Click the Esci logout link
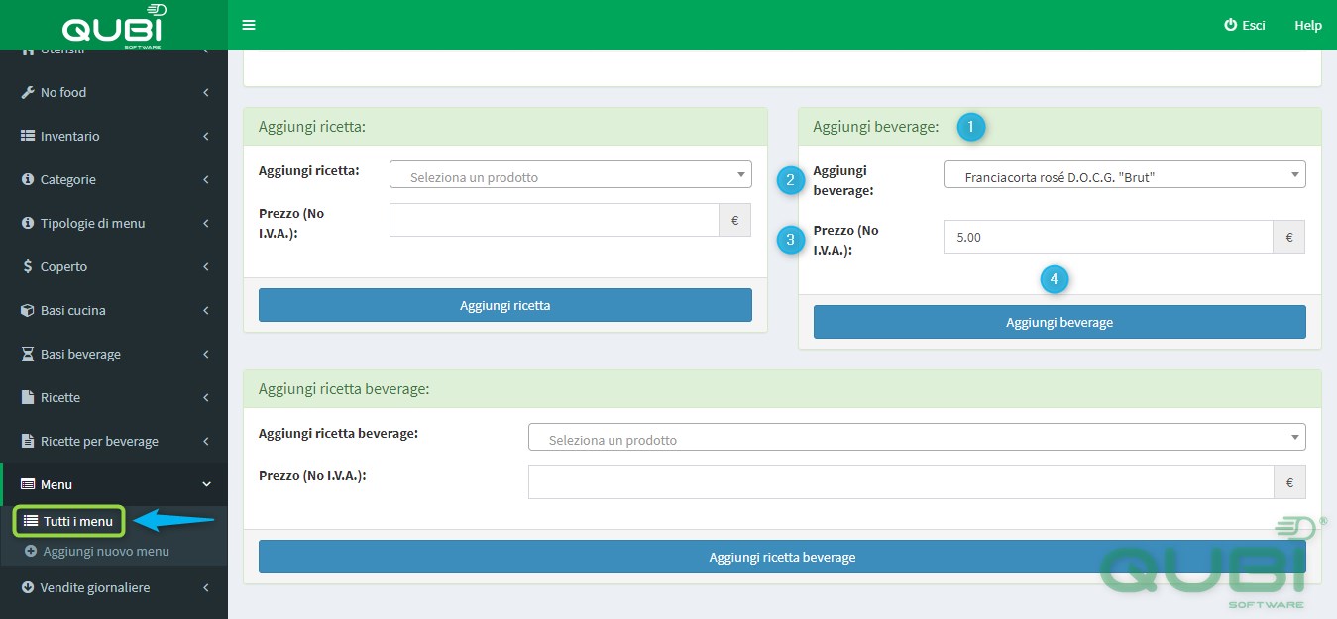The width and height of the screenshot is (1337, 619). 1245,25
